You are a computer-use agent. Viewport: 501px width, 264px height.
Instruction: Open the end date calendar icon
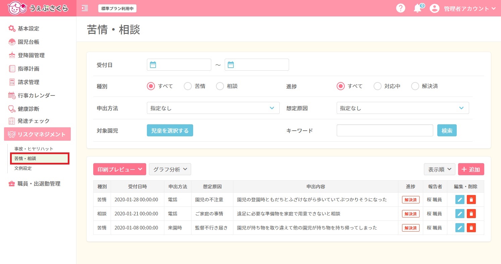click(x=231, y=65)
